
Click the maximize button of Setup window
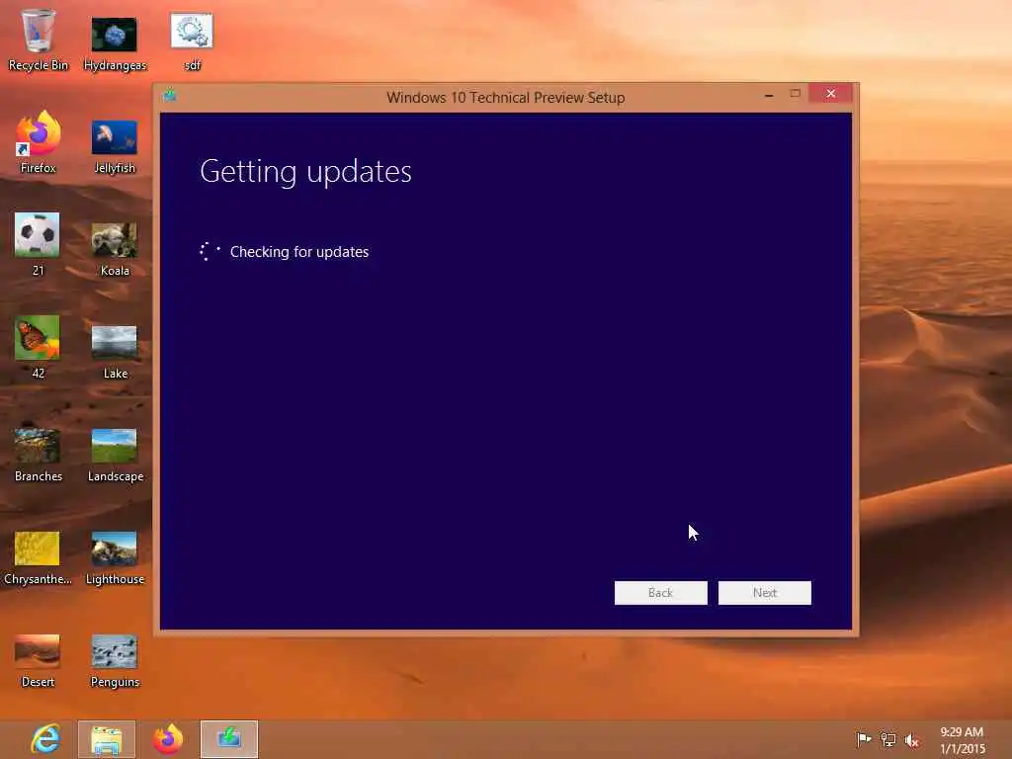point(796,94)
